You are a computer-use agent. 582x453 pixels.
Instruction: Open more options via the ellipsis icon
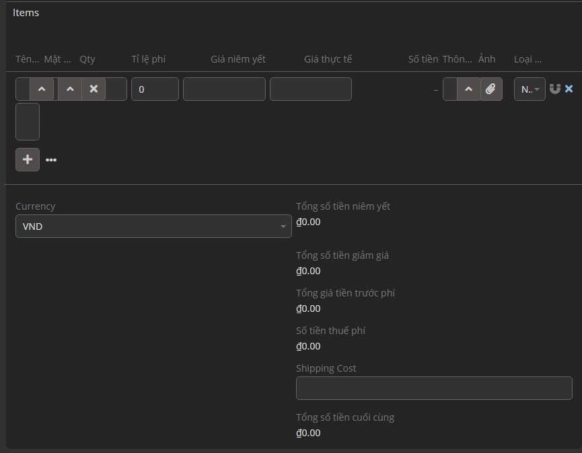pyautogui.click(x=51, y=160)
